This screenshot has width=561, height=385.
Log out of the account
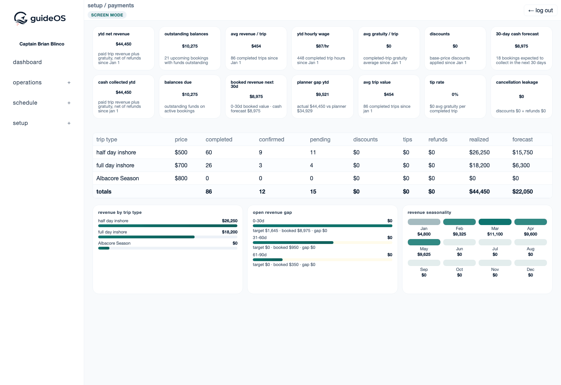tap(540, 10)
